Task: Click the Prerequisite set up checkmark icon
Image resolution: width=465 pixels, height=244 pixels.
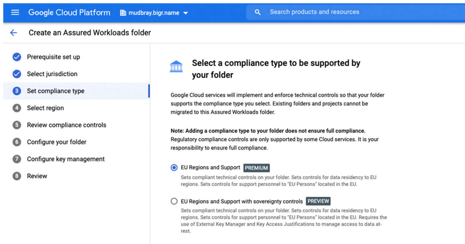Action: [x=17, y=57]
